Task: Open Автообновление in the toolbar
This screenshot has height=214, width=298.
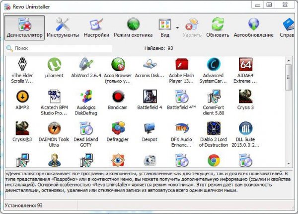Action: 253,28
